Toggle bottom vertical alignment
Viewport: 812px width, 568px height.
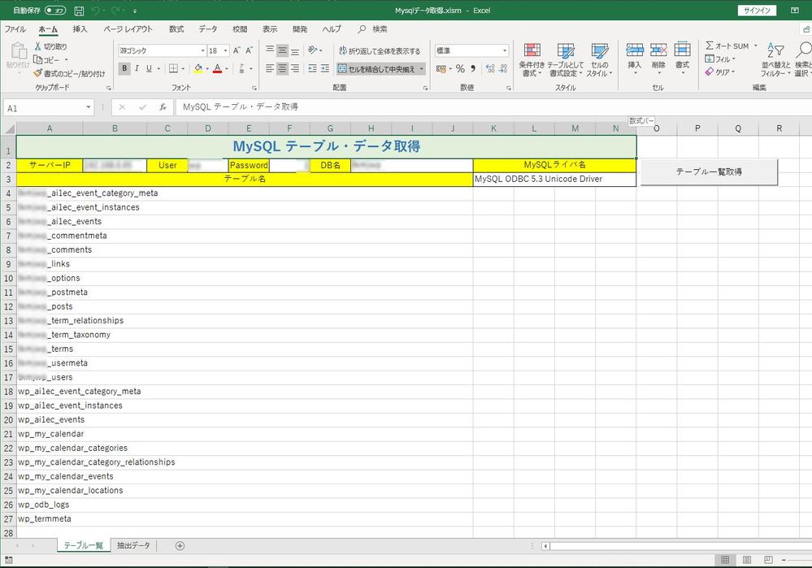click(x=295, y=50)
